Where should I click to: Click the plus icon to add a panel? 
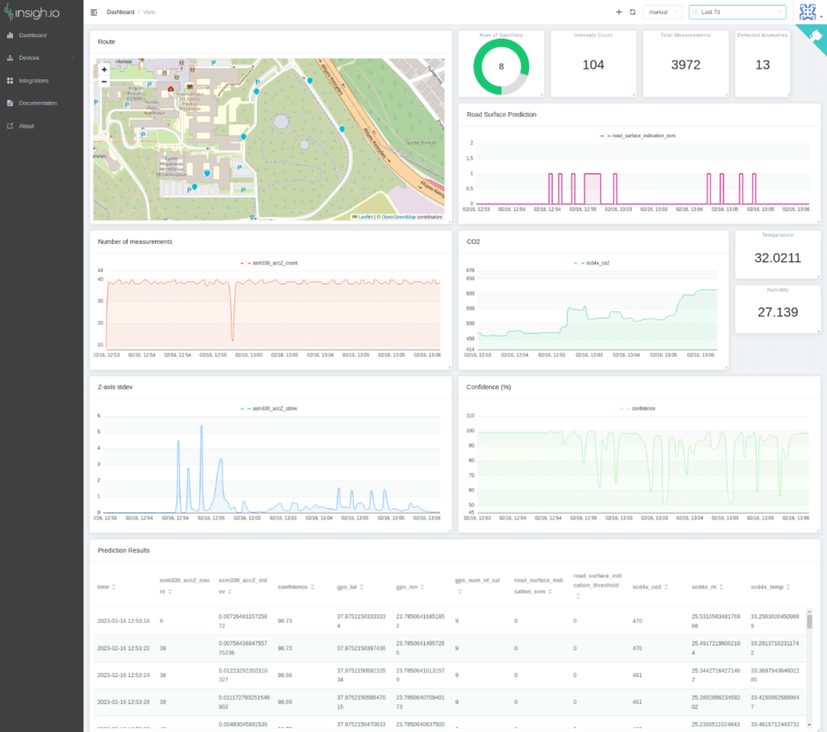[x=618, y=11]
